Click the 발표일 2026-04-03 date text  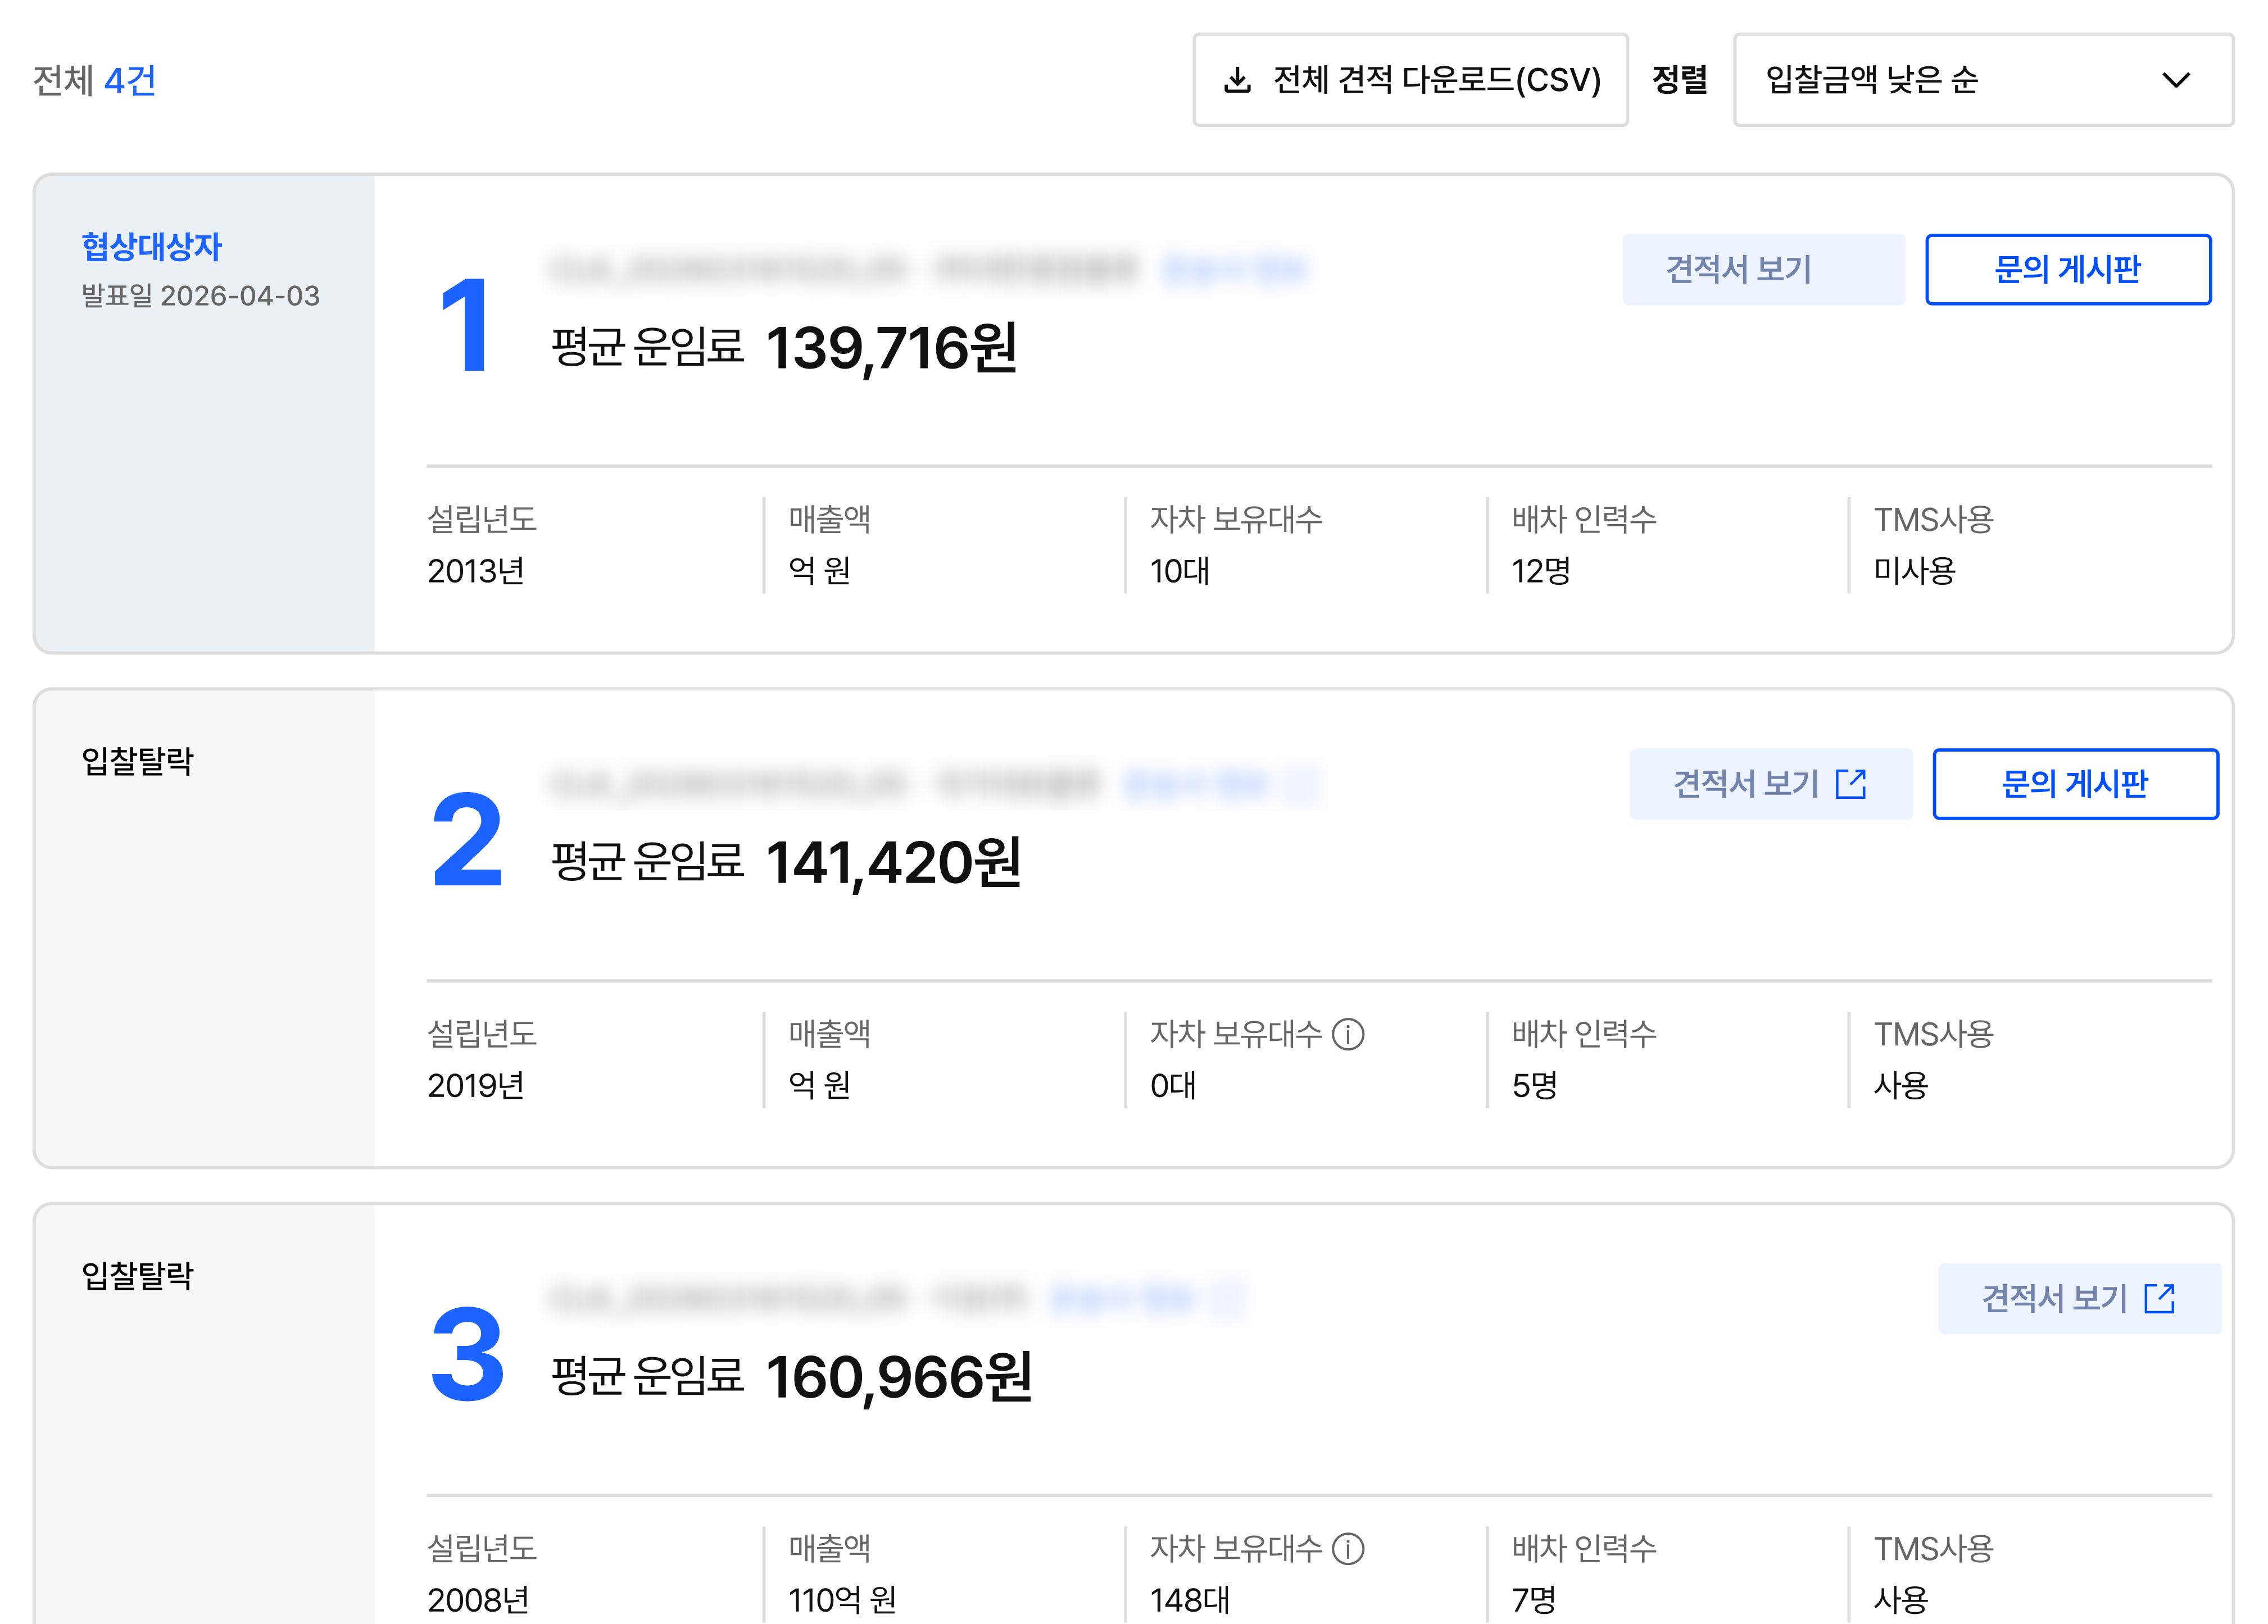pos(201,296)
